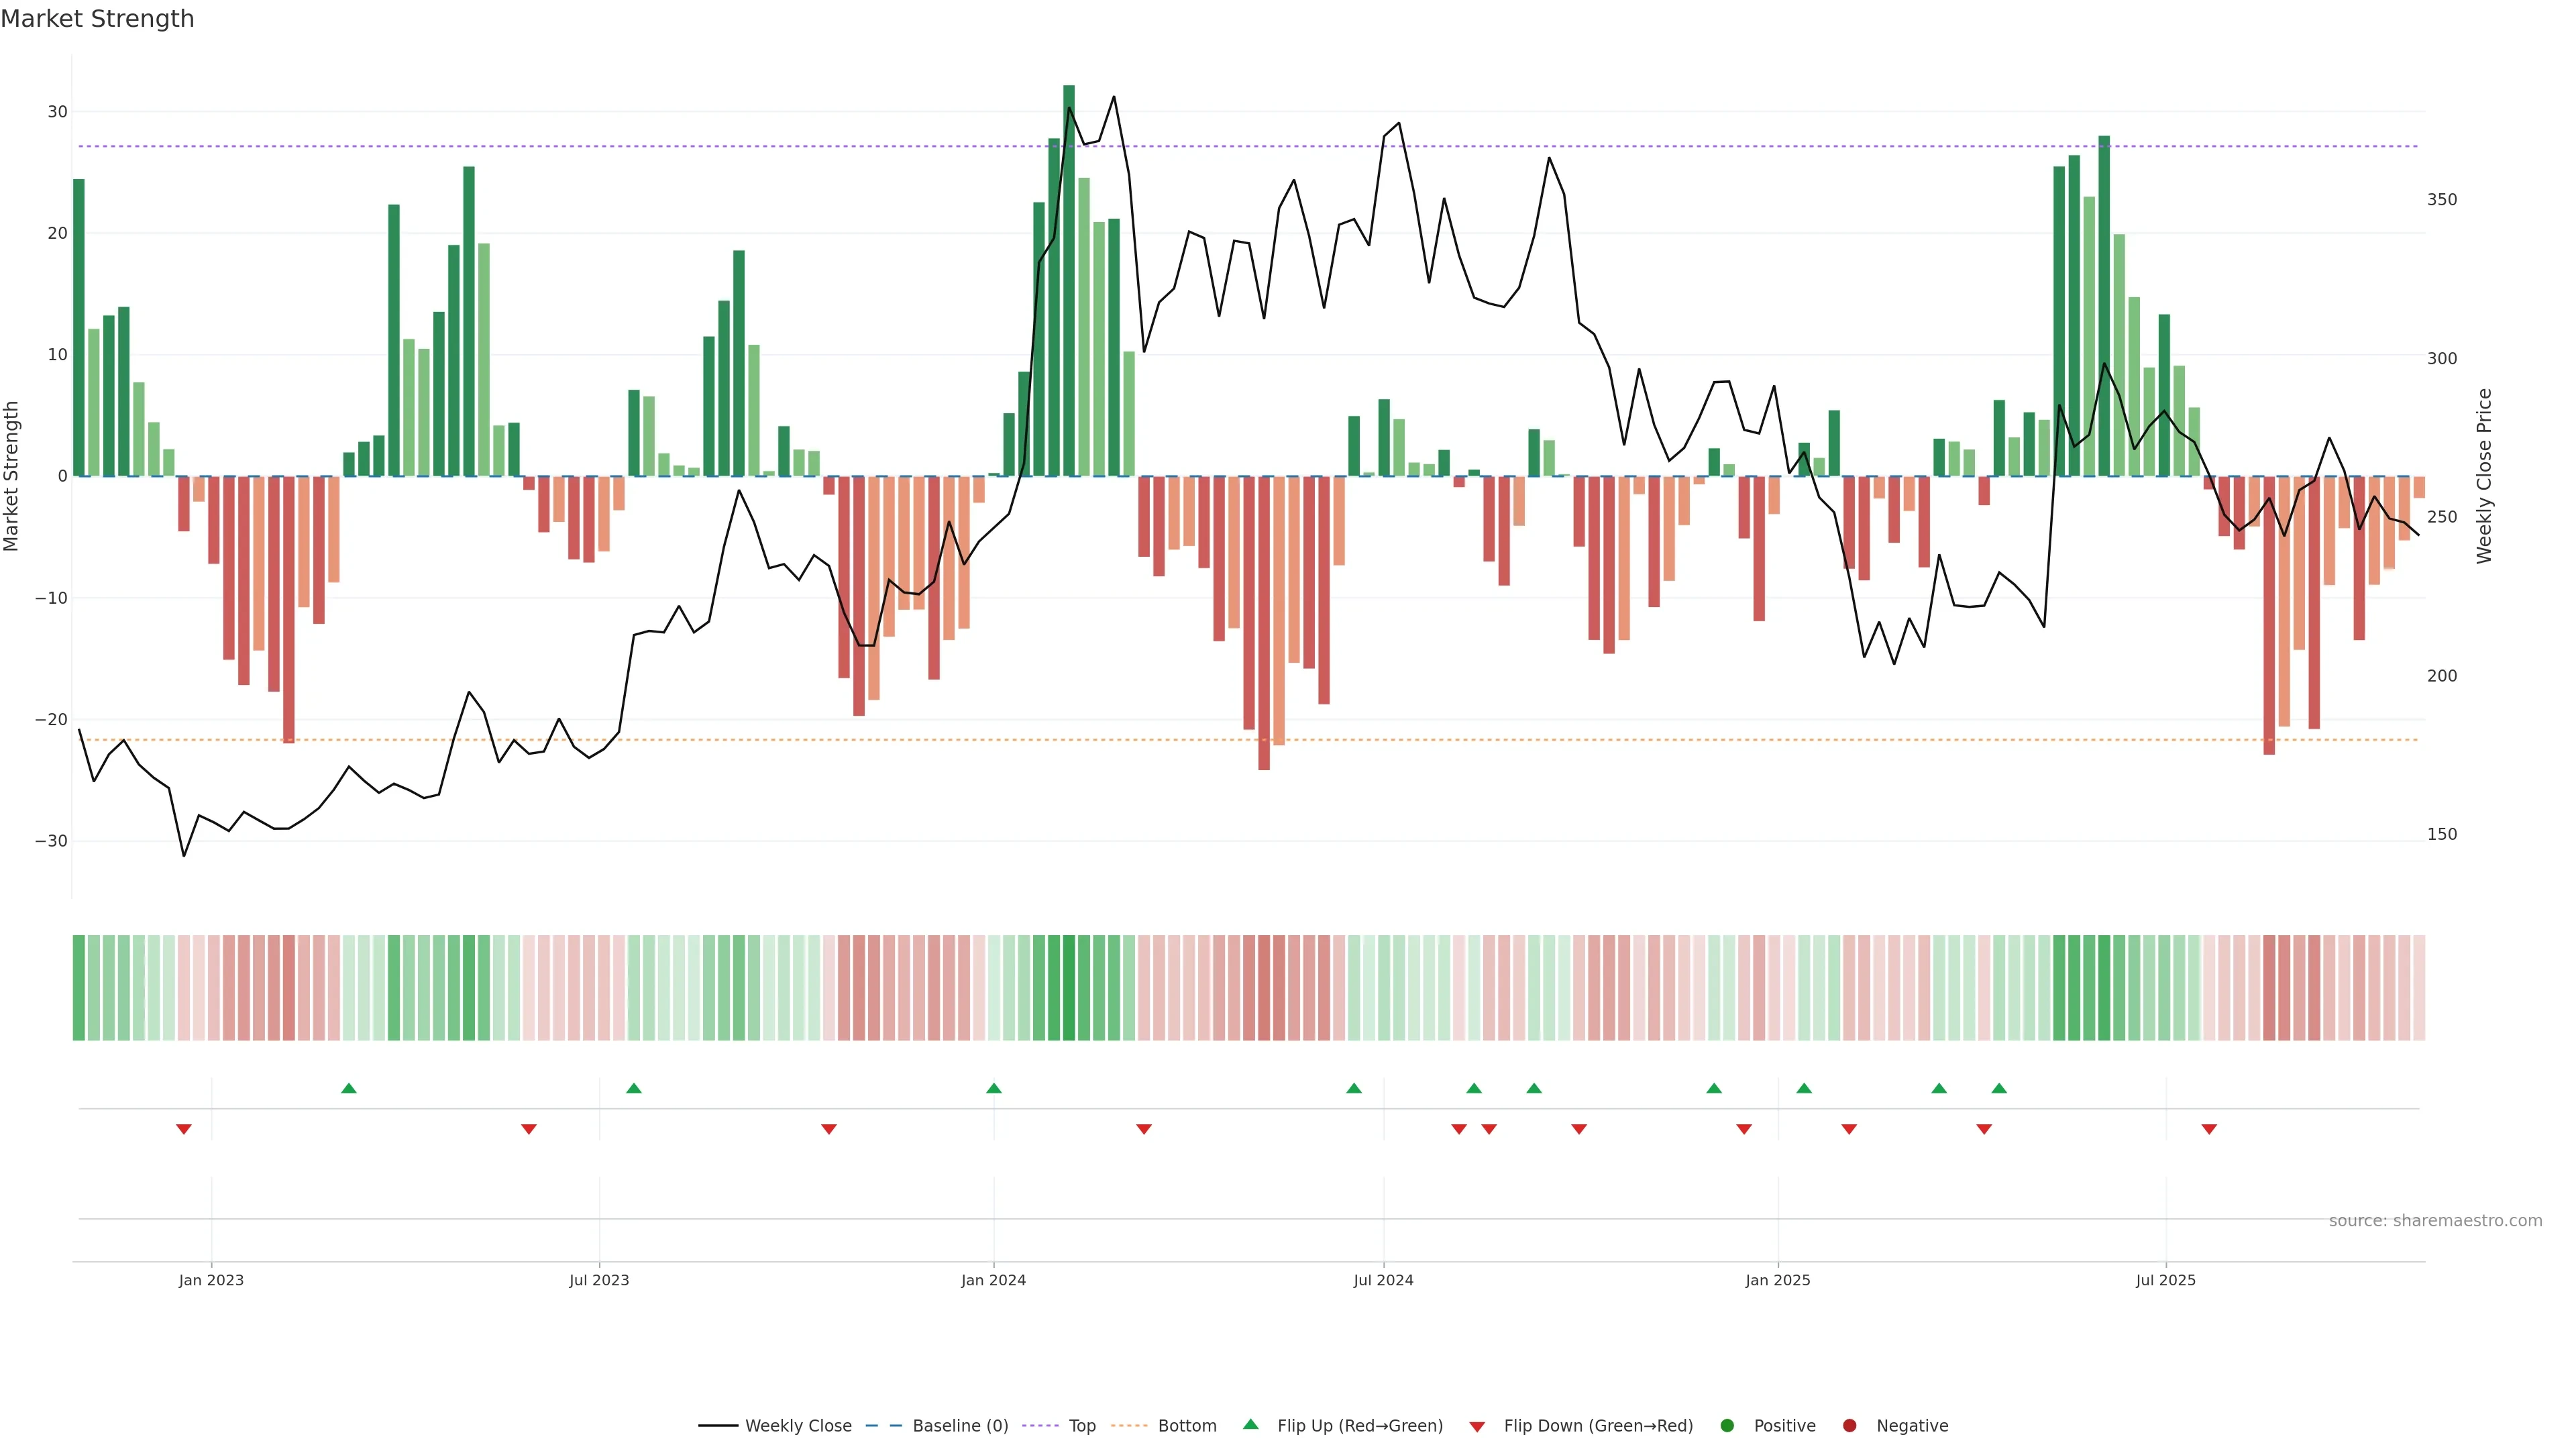Click green flip-up marker near Jan 2024

click(994, 1088)
